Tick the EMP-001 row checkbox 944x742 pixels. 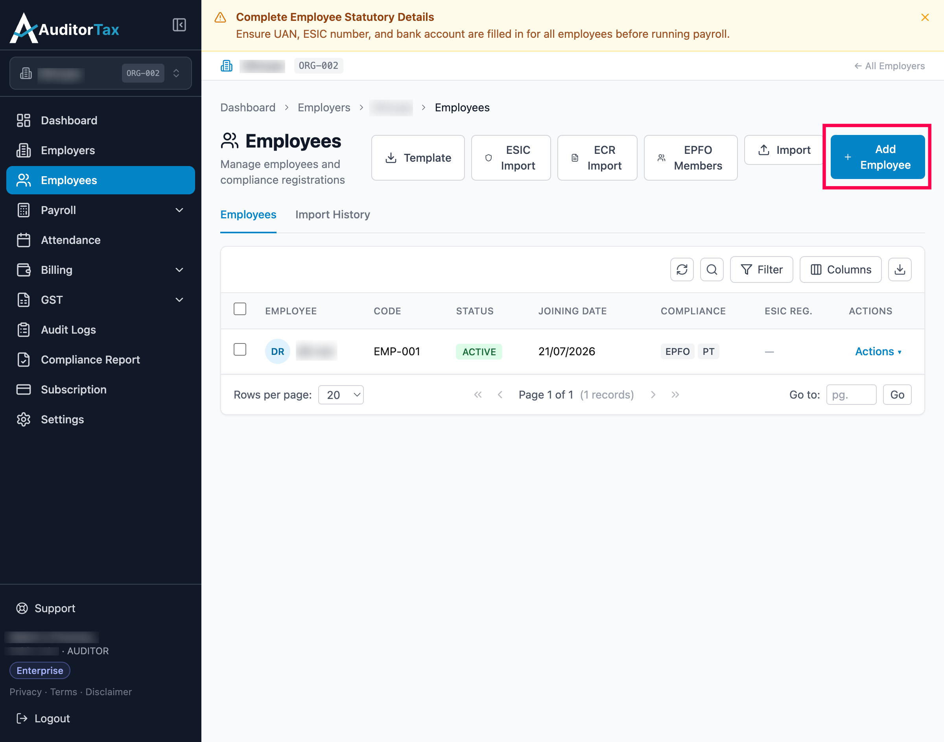point(240,350)
